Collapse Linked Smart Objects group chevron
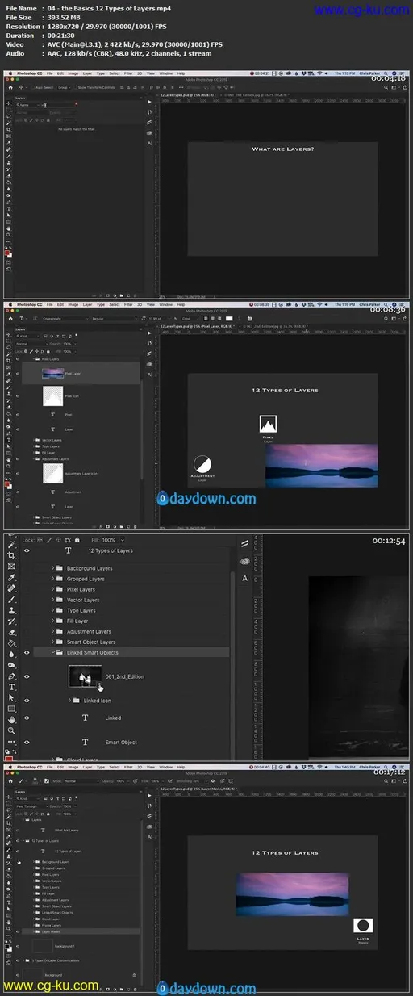The width and height of the screenshot is (413, 996). pyautogui.click(x=52, y=652)
